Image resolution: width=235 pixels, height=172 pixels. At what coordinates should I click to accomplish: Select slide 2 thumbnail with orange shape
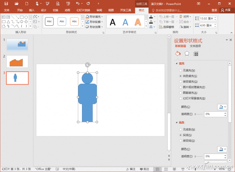pos(17,61)
